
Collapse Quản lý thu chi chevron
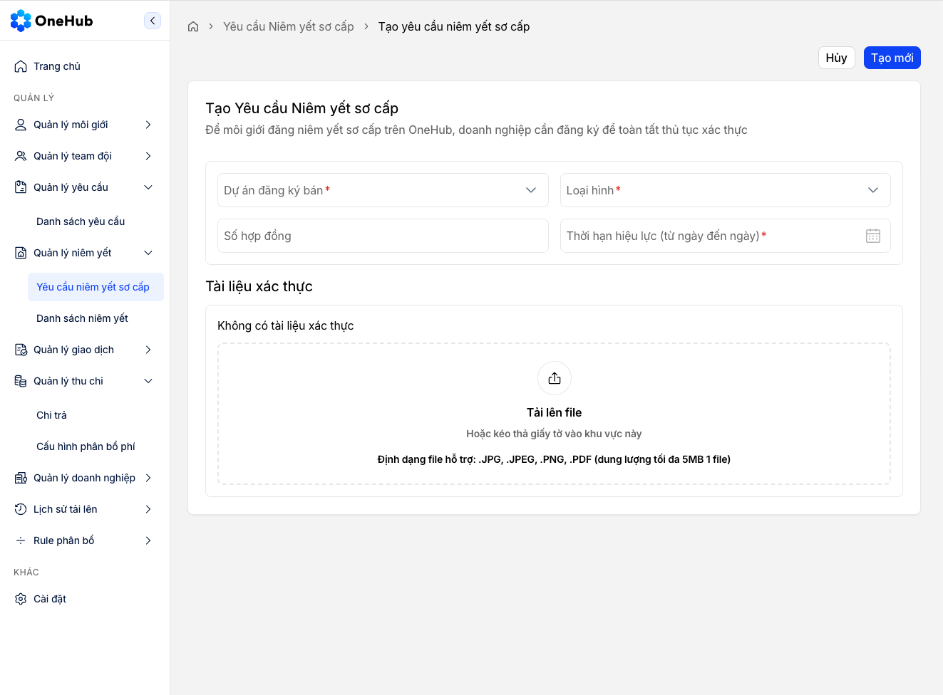point(148,381)
